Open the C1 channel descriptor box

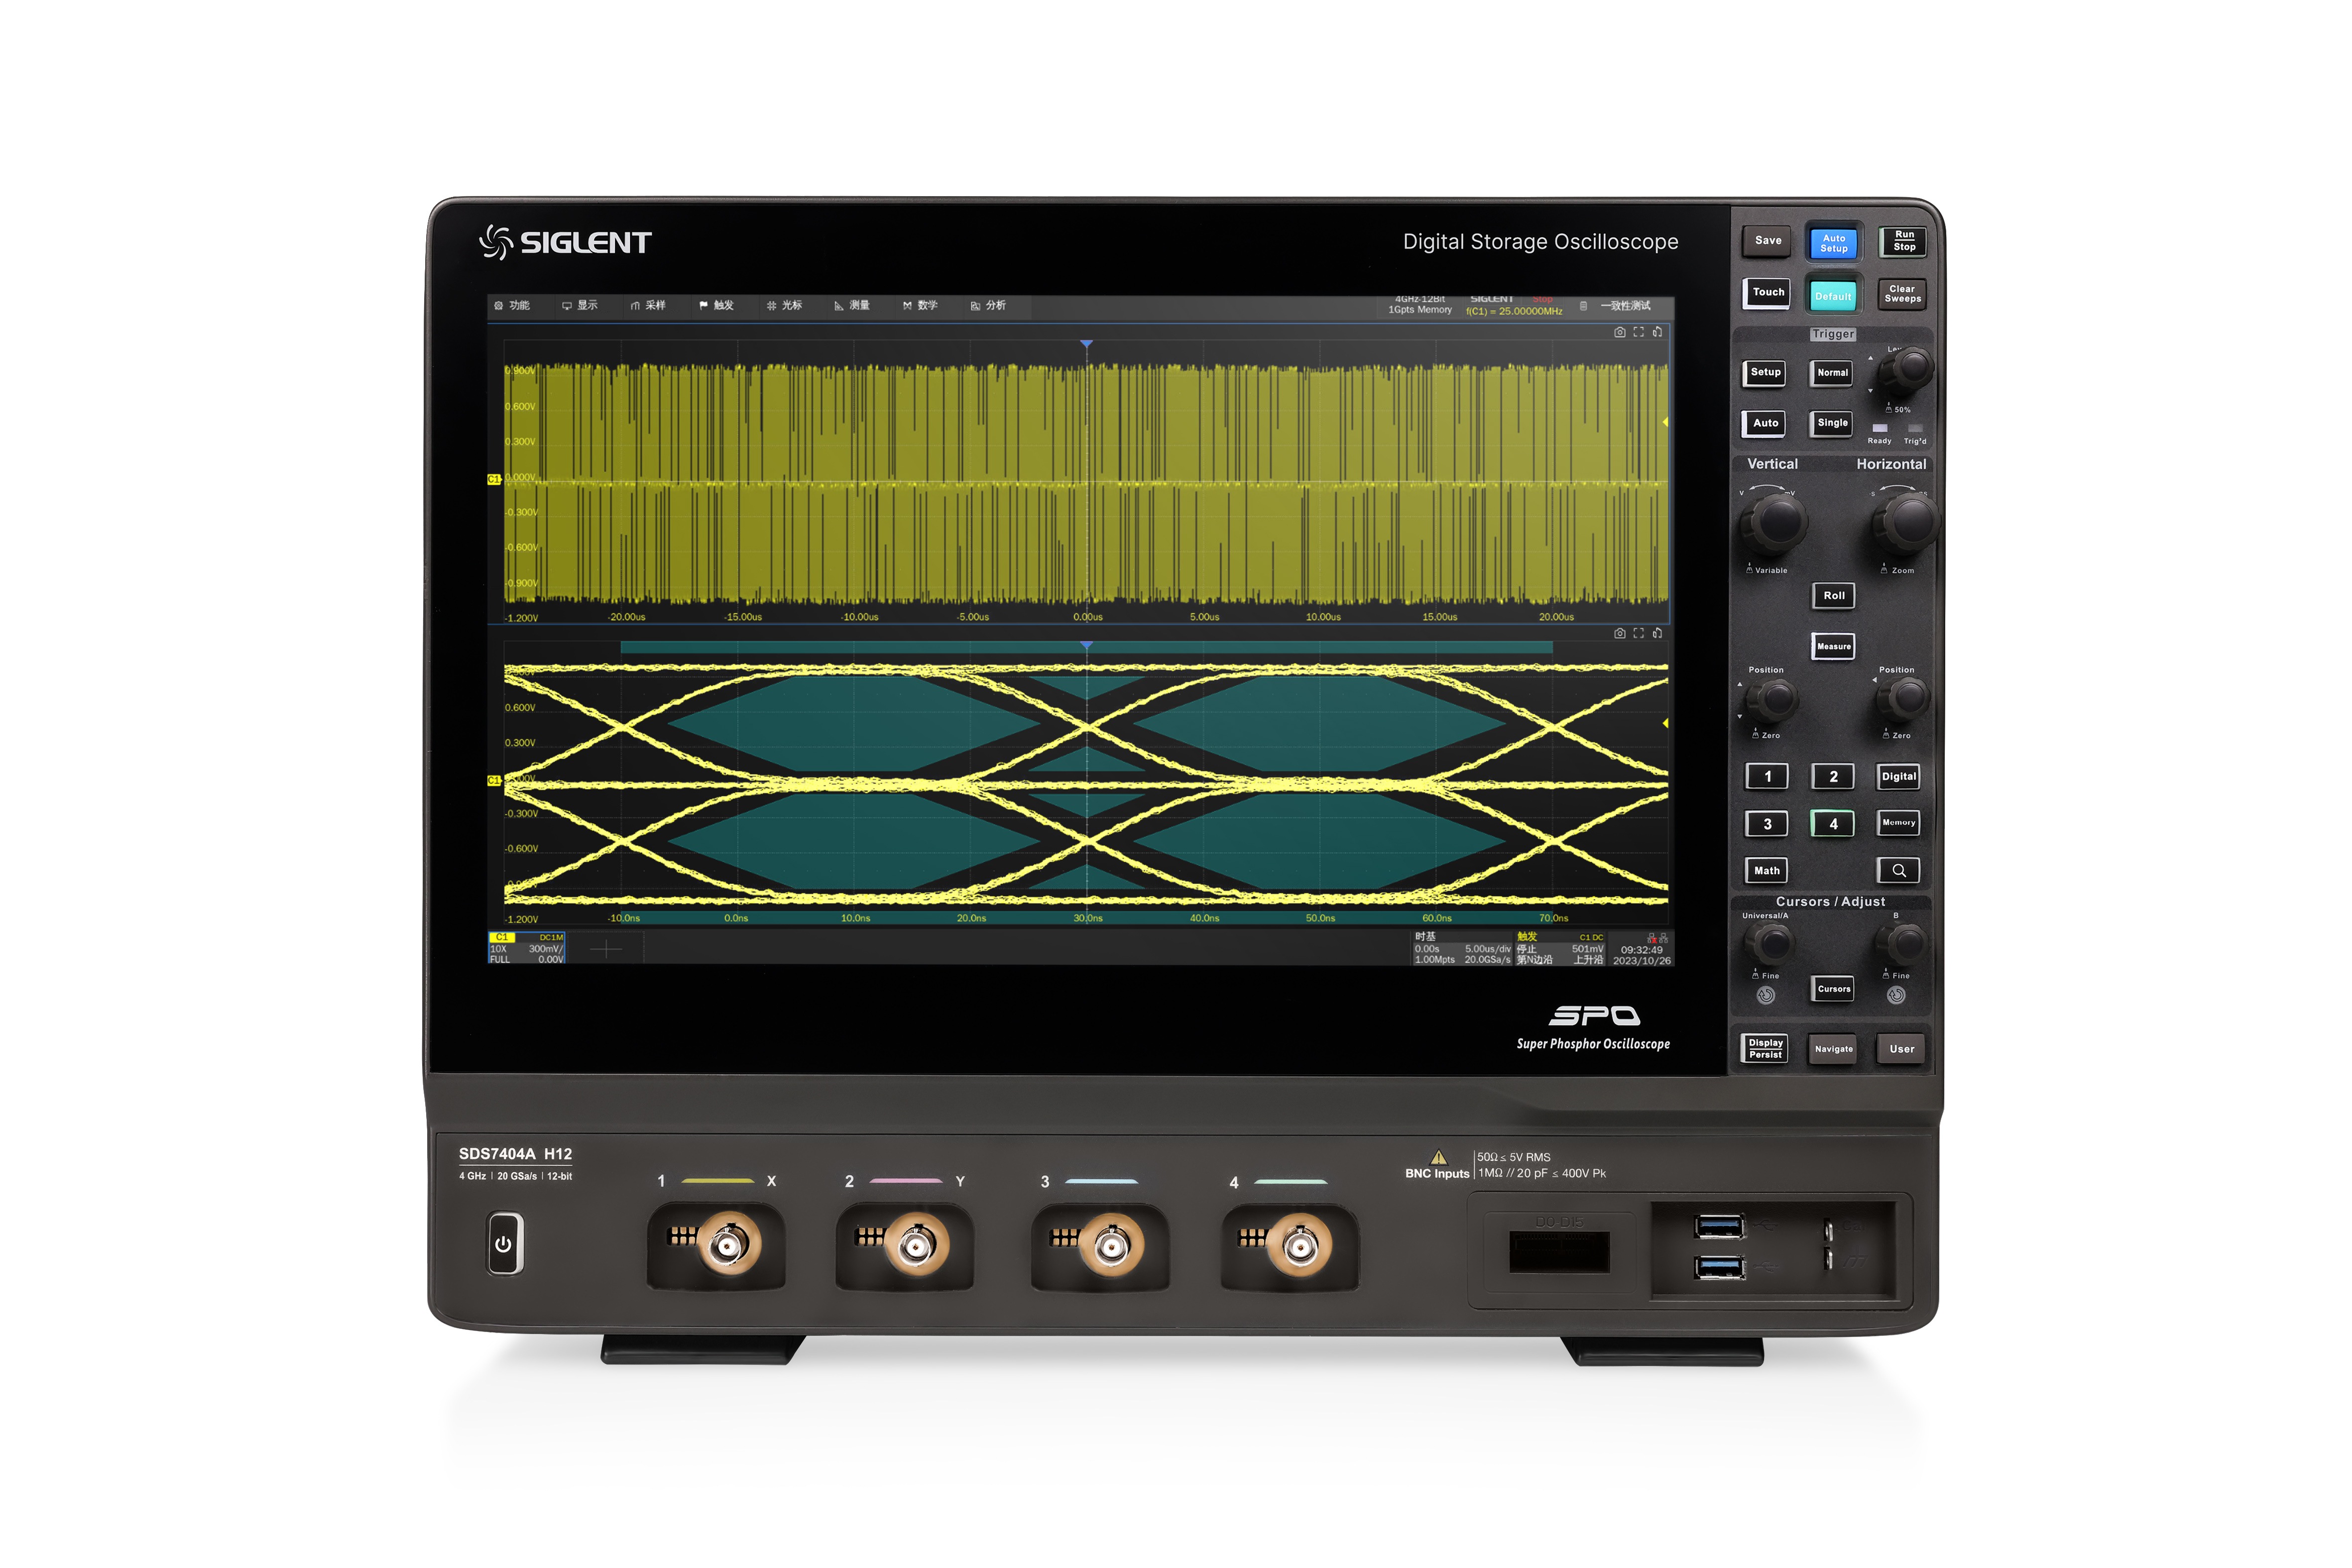point(527,948)
